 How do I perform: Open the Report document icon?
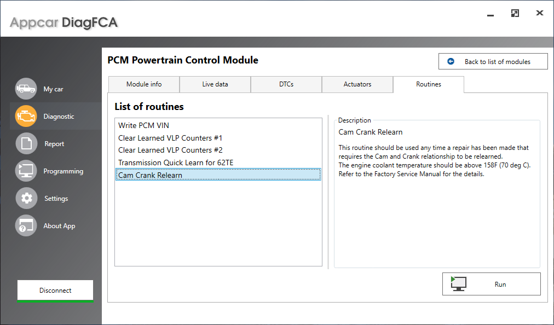[26, 143]
